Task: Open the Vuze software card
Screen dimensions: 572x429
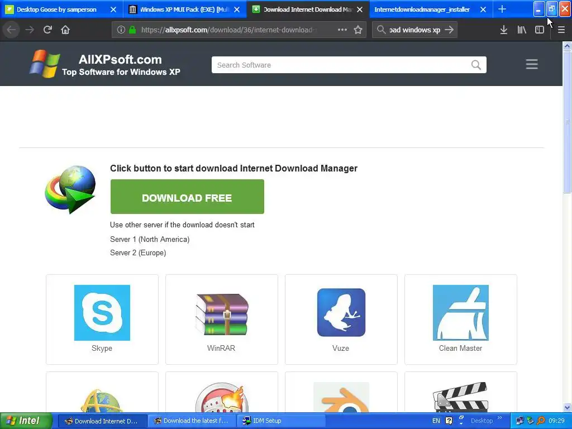Action: point(341,320)
